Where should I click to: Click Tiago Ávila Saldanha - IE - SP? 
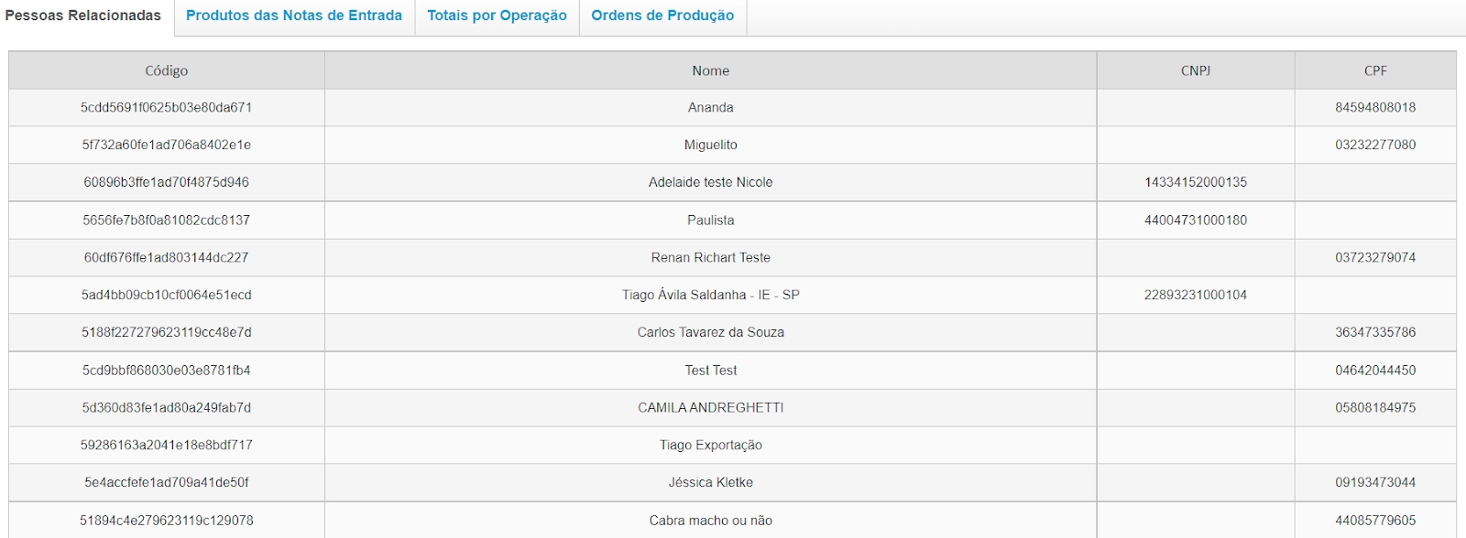710,295
